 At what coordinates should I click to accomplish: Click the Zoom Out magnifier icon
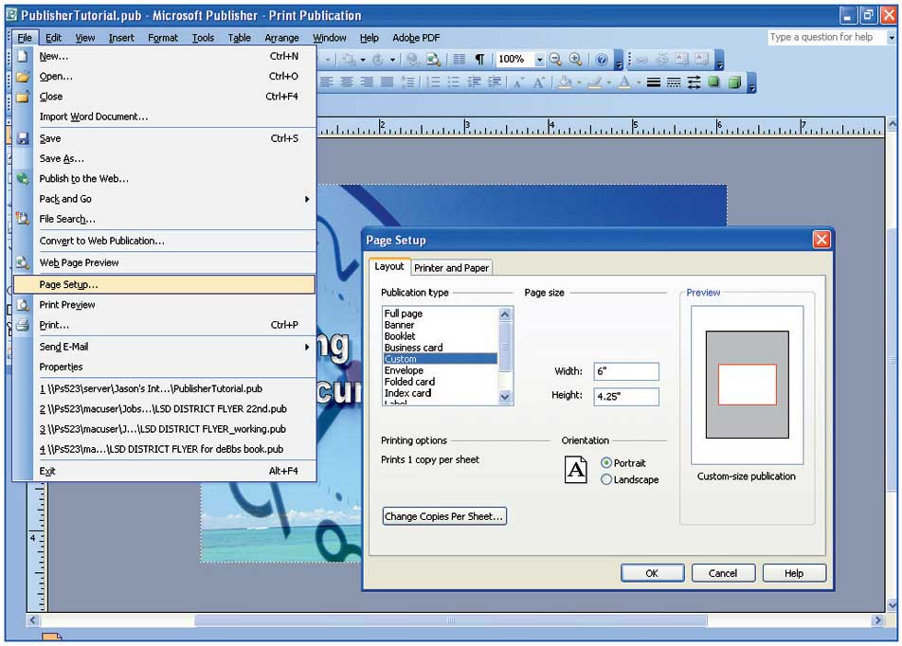(555, 59)
